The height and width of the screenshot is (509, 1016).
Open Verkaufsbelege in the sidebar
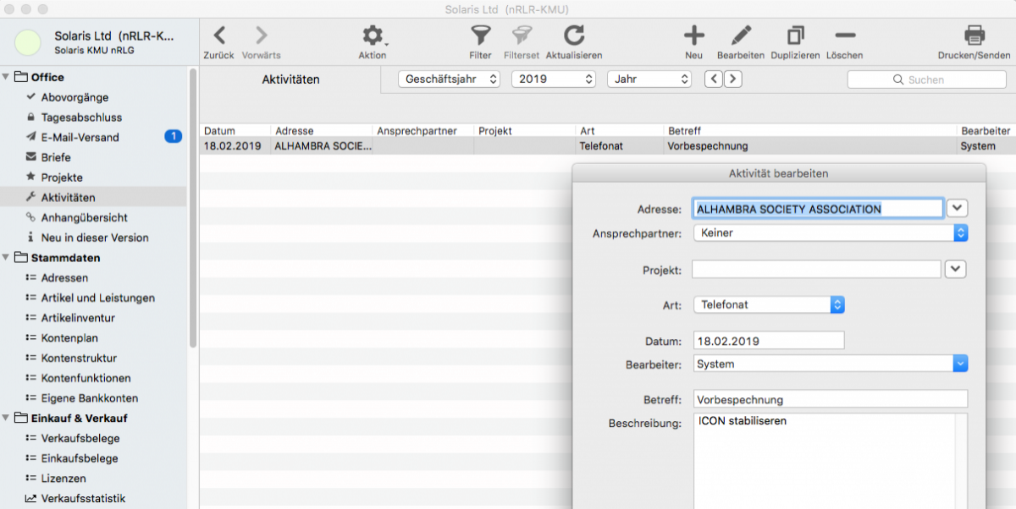[x=80, y=439]
